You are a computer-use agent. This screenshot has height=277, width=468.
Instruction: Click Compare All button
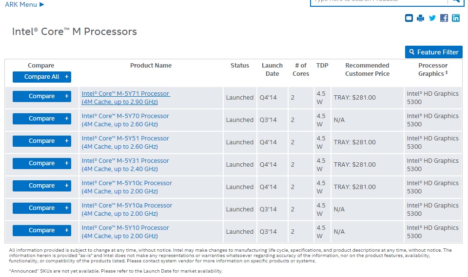pyautogui.click(x=42, y=77)
